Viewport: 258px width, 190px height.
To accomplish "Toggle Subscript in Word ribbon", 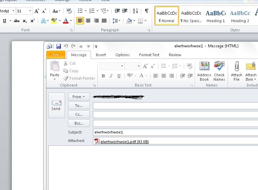I will click(x=25, y=21).
